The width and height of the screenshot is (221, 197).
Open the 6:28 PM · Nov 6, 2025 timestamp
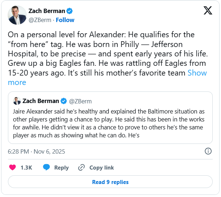[36, 151]
